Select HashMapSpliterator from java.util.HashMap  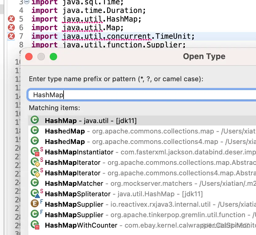(142, 194)
